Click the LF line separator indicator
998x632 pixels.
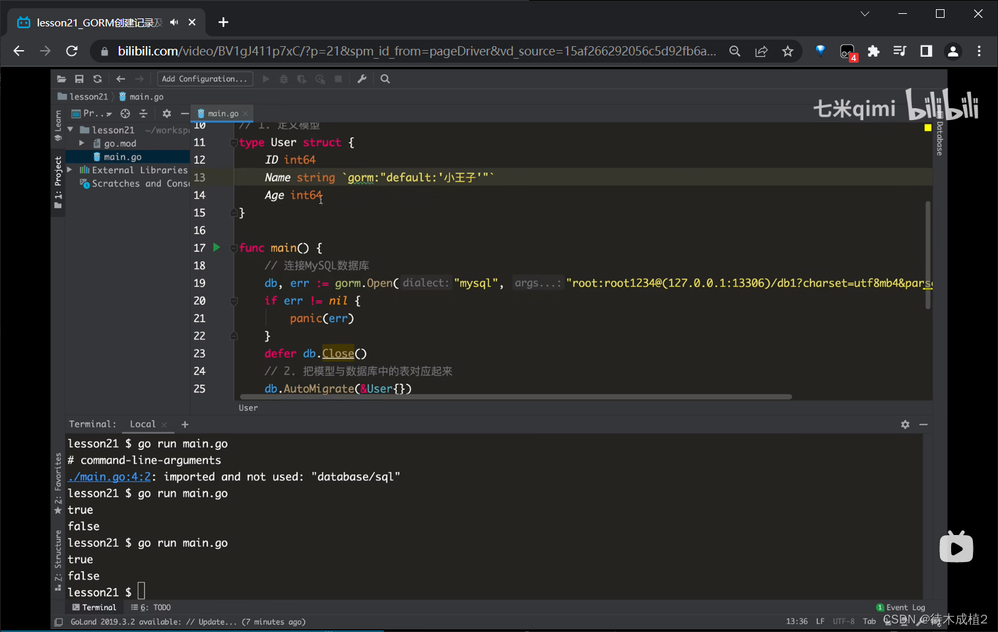click(820, 621)
